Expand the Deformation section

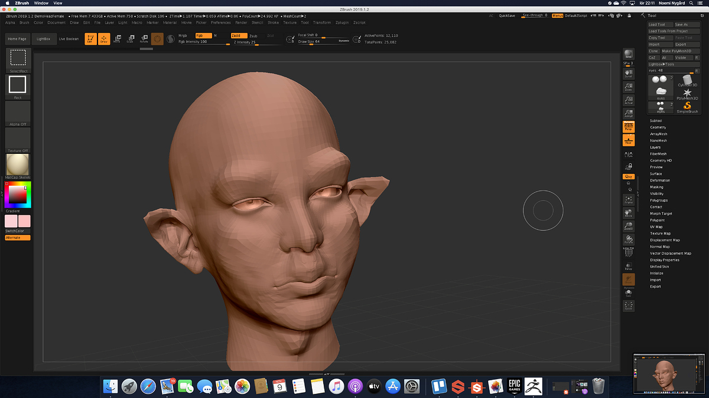(660, 180)
